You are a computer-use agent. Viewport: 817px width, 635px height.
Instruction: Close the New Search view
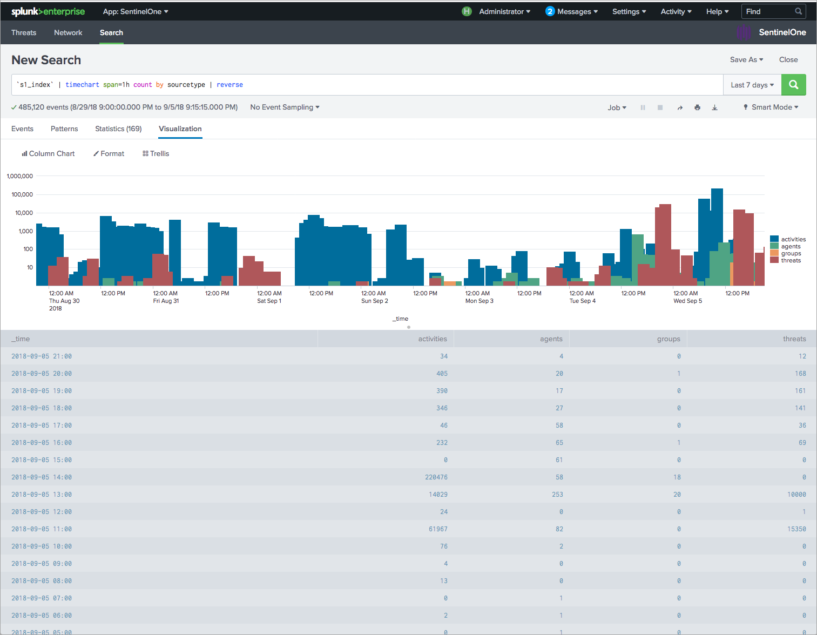788,59
